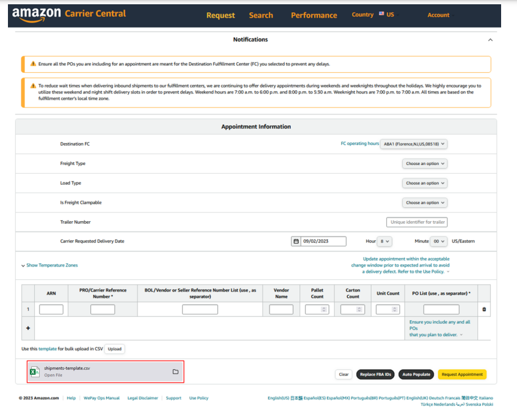Click the Excel icon of shipments-template.csv
This screenshot has height=412, width=517.
point(34,372)
